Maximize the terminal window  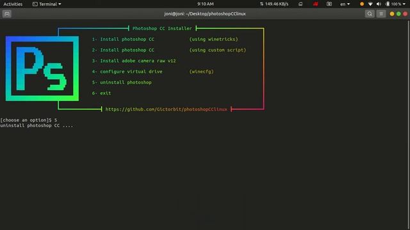pos(398,14)
